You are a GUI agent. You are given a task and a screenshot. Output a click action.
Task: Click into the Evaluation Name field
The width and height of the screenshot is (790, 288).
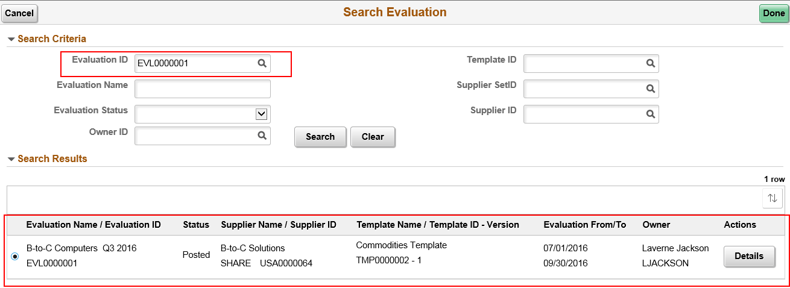(203, 89)
